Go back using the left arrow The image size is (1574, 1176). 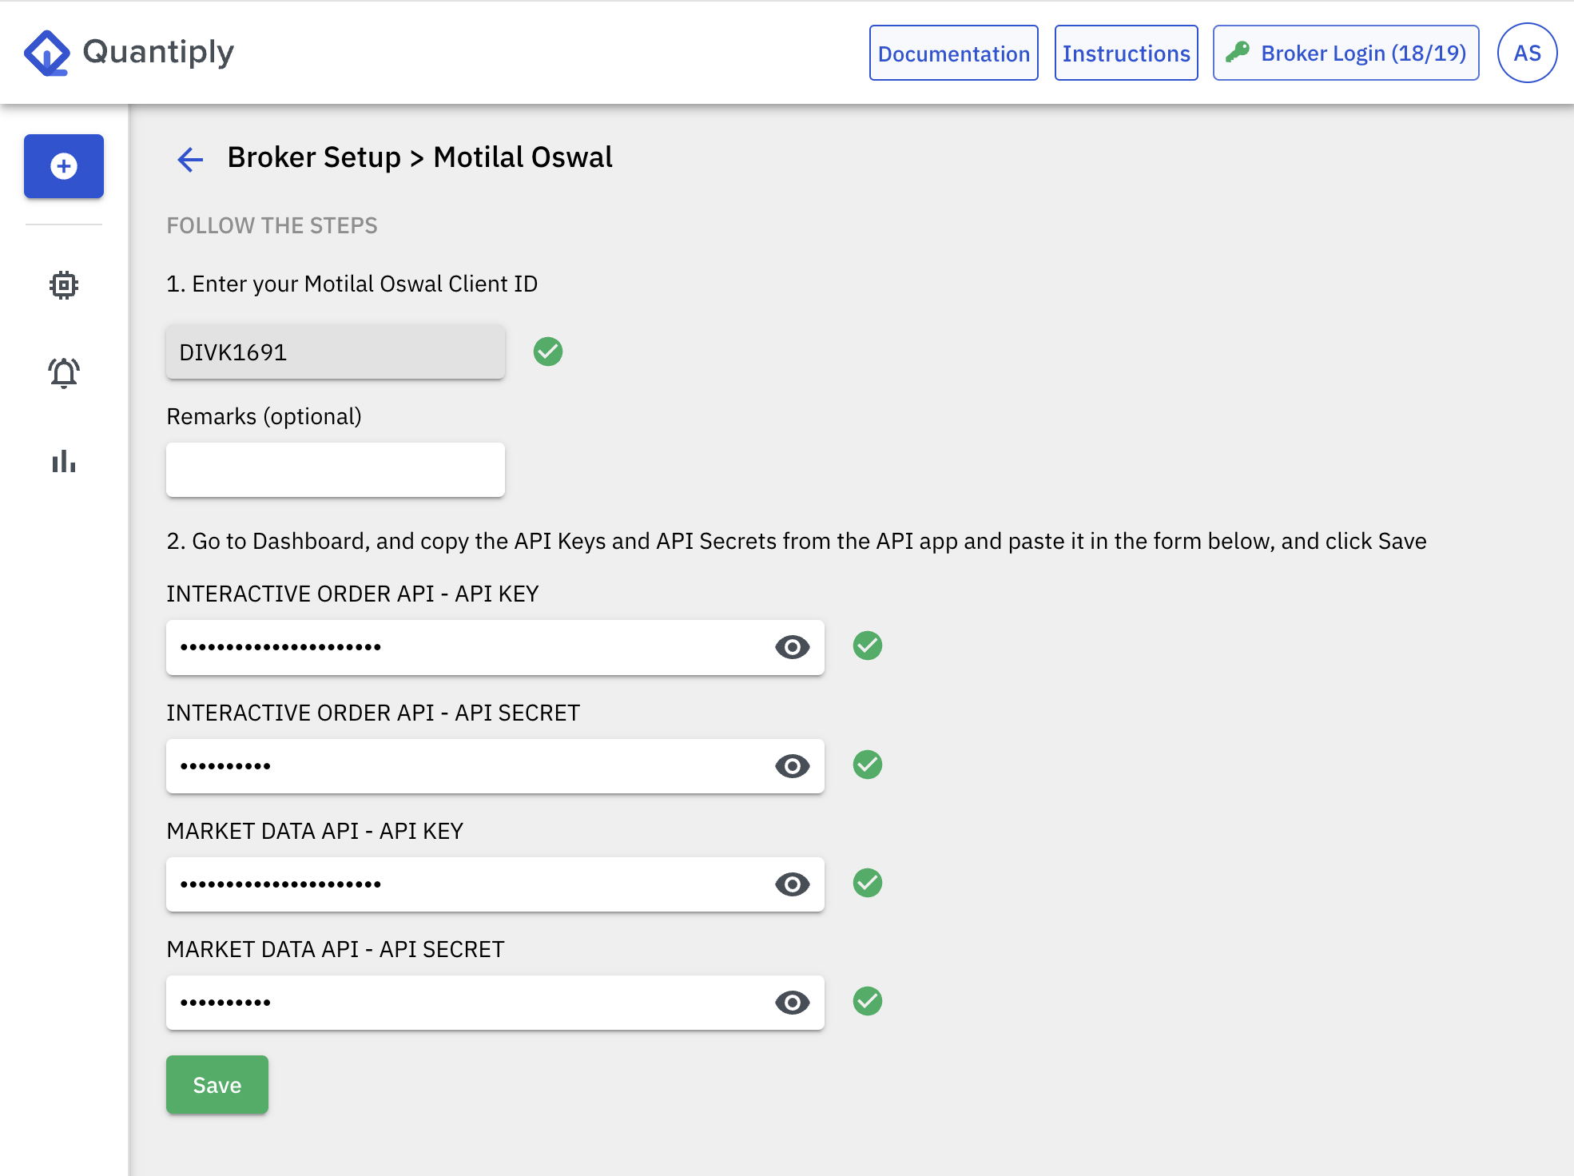190,159
